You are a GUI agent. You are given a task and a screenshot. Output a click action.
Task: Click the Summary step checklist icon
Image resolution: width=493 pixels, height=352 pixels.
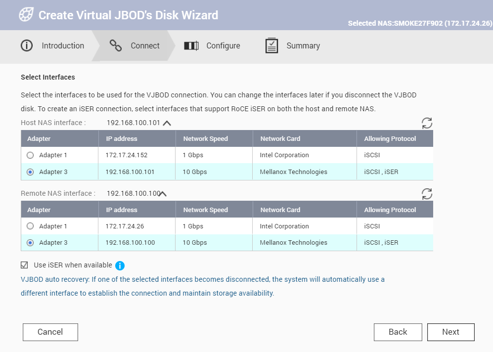point(271,45)
